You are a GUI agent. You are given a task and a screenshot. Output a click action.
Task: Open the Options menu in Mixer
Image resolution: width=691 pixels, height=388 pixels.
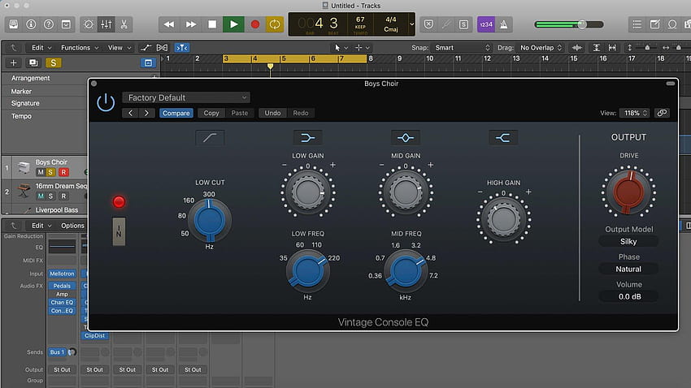coord(72,226)
